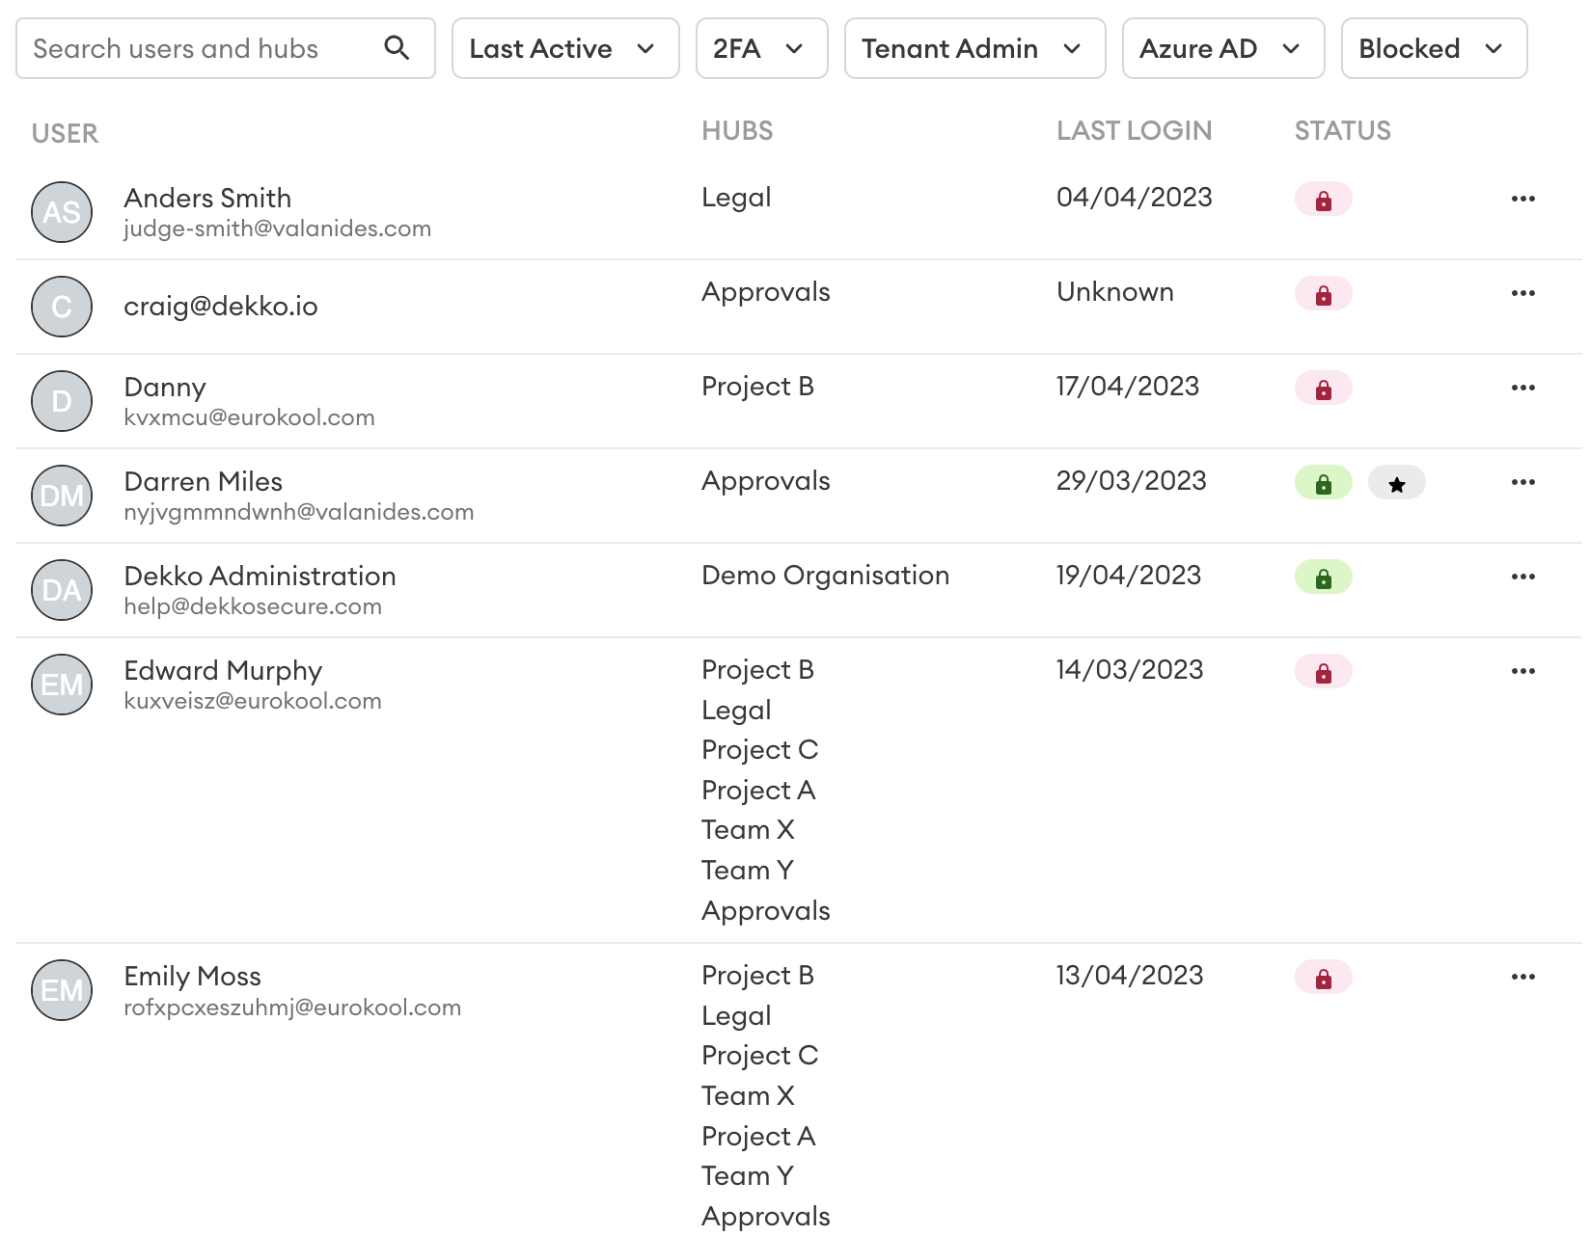Click the D avatar for Danny

pos(62,401)
